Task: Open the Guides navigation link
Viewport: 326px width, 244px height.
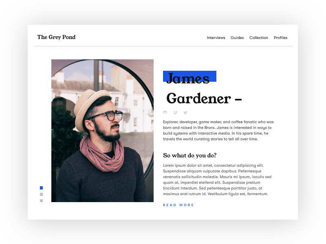Action: pyautogui.click(x=237, y=38)
